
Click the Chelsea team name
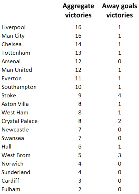11,44
